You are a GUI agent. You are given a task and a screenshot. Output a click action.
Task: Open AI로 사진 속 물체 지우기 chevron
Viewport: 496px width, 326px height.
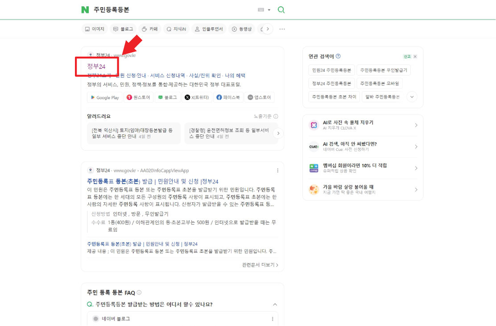coord(416,125)
